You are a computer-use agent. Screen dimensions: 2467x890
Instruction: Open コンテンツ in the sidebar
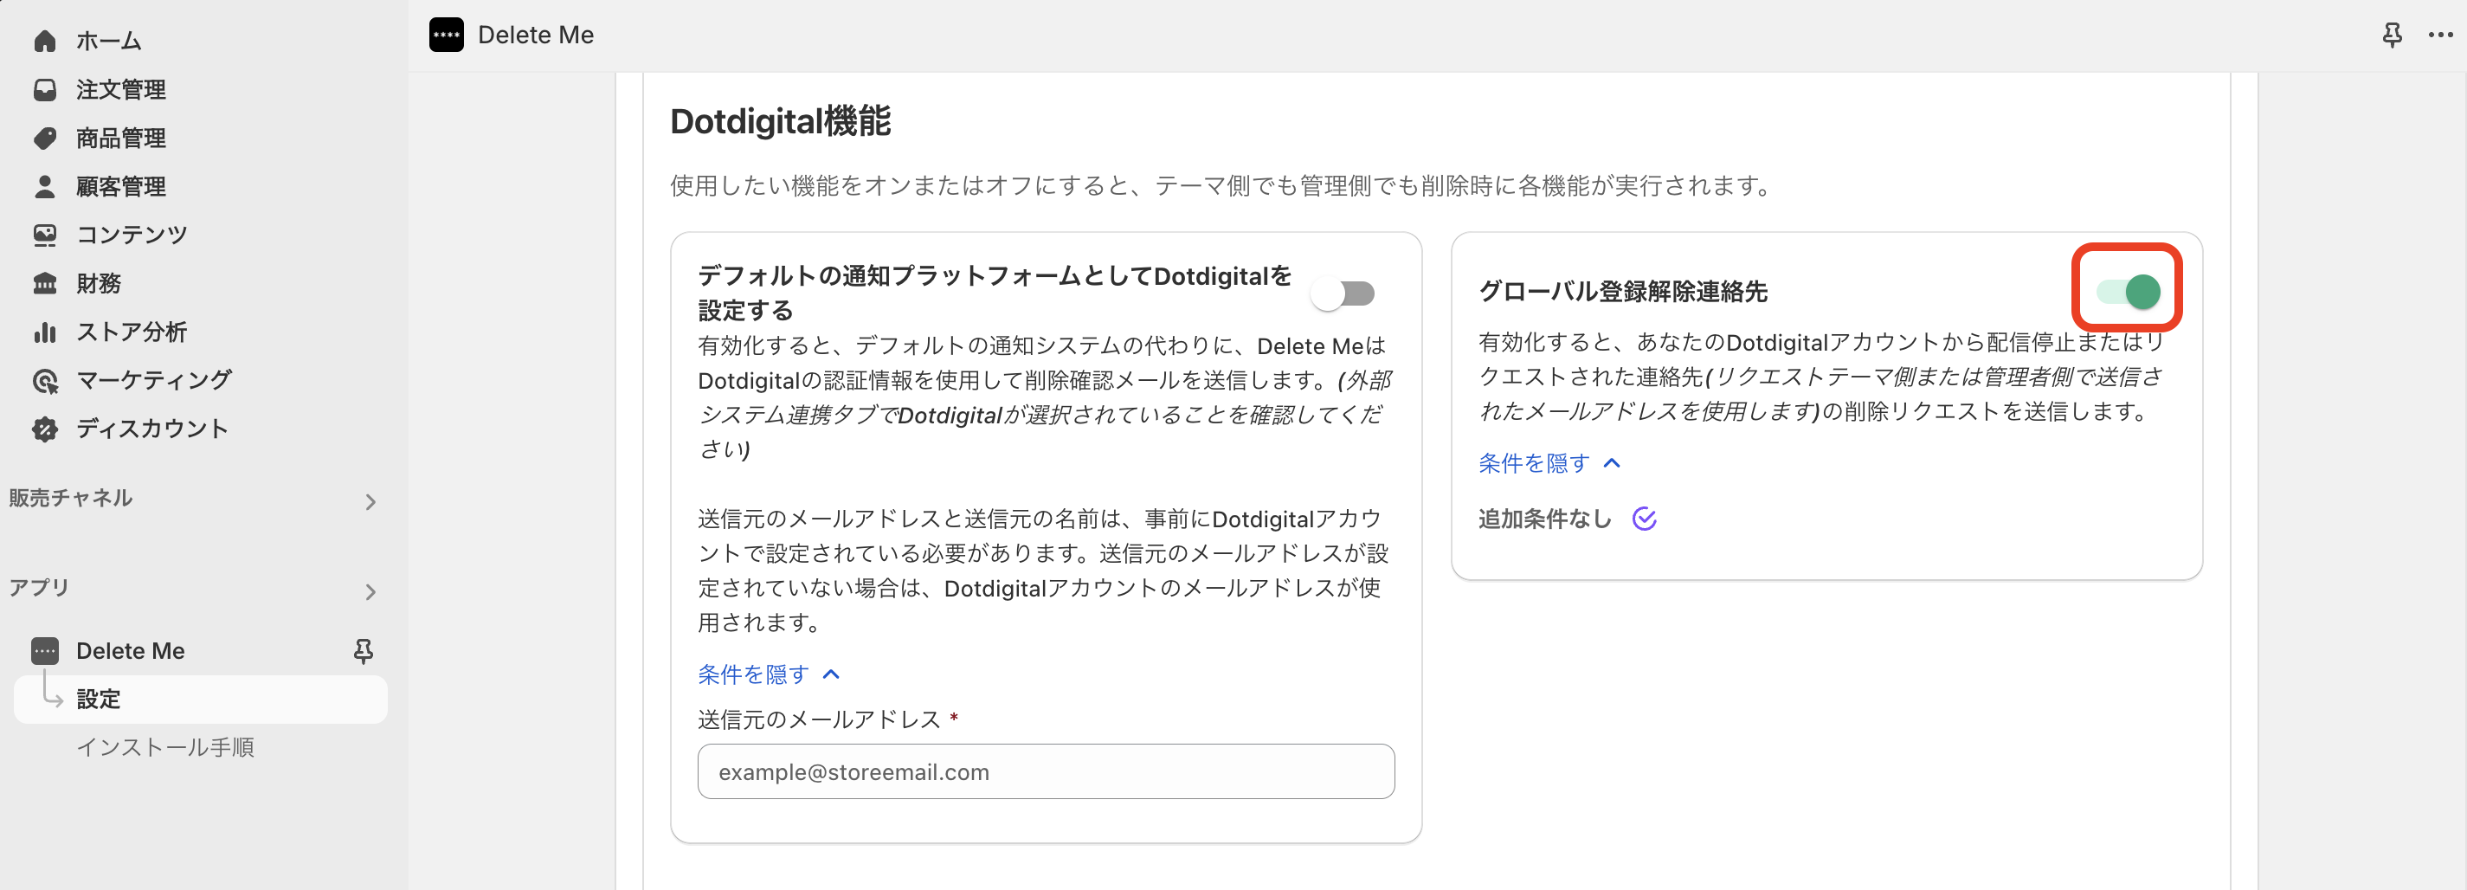coord(132,235)
